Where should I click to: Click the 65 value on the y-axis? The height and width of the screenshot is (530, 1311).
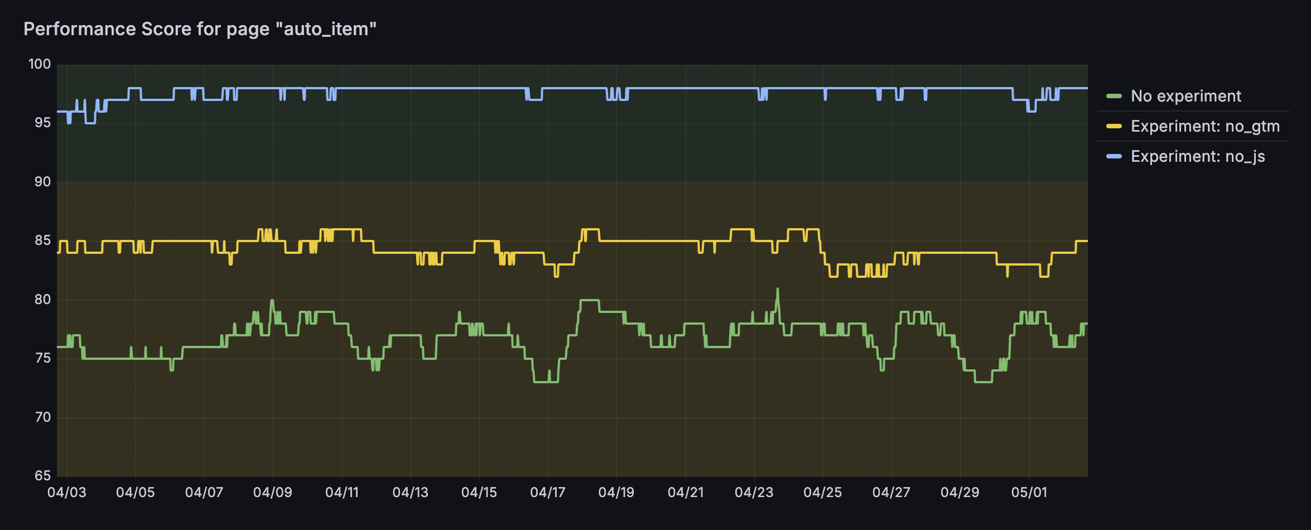[42, 476]
